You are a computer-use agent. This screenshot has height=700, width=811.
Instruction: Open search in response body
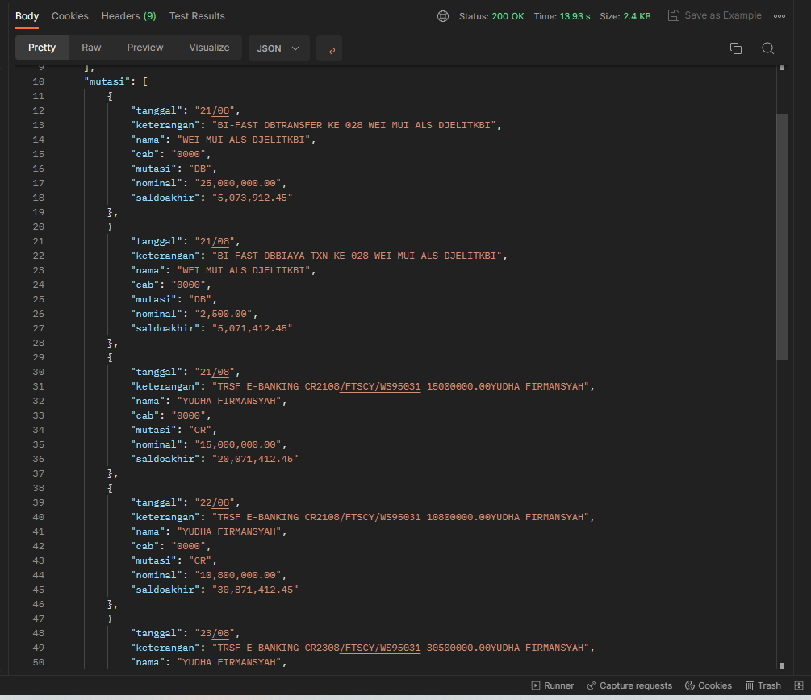767,48
